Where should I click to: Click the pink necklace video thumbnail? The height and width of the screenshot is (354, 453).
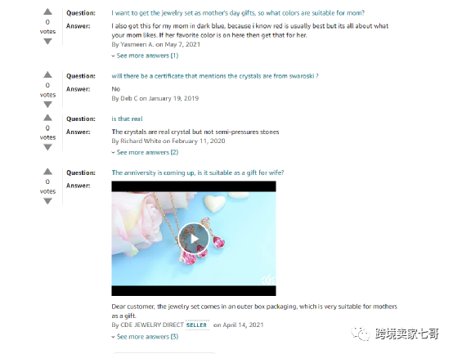tap(194, 239)
